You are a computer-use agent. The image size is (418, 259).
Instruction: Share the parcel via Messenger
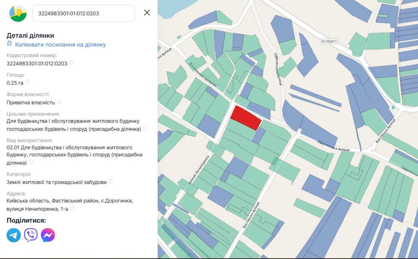(x=48, y=235)
